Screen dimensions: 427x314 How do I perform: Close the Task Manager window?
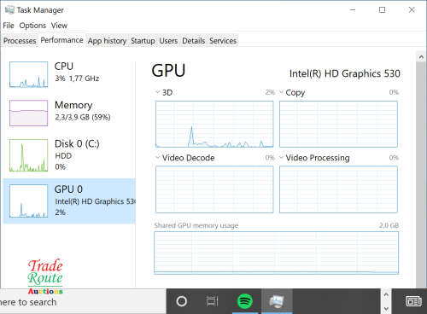pyautogui.click(x=412, y=9)
